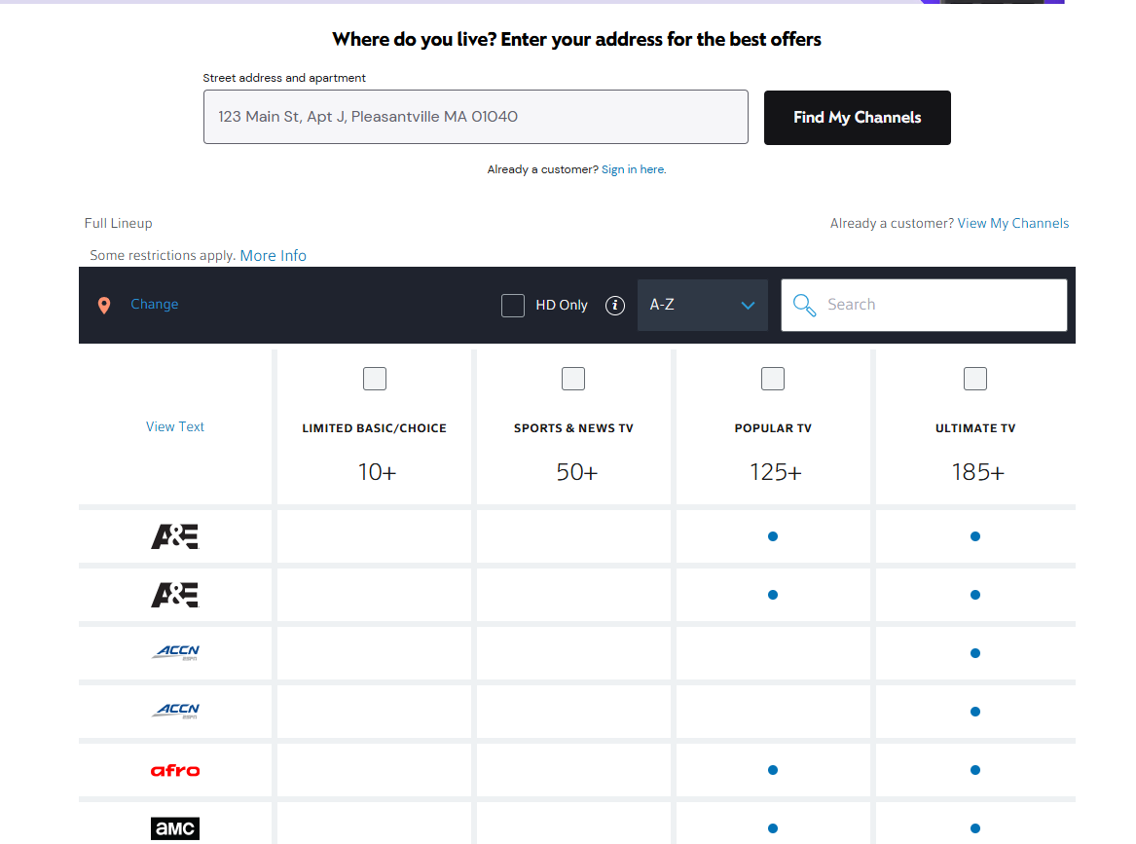Screen dimensions: 1136x844
Task: Click the street address input field
Action: (475, 116)
